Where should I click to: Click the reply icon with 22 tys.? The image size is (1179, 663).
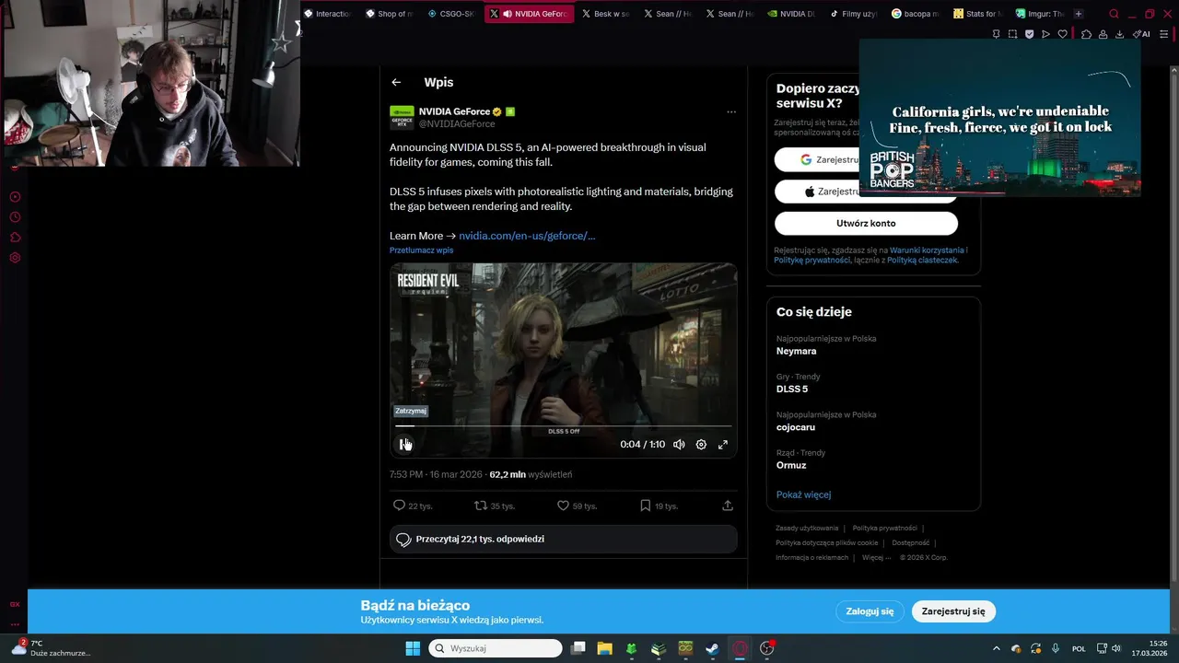[399, 506]
